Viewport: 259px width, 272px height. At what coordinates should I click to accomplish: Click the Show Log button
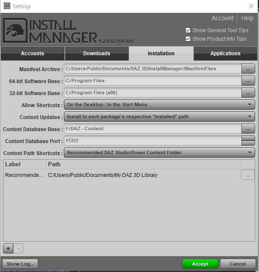(20, 264)
